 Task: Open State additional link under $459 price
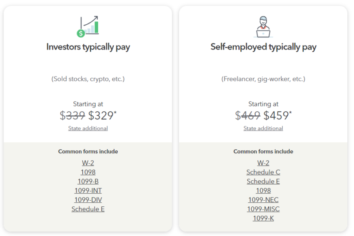(x=263, y=128)
